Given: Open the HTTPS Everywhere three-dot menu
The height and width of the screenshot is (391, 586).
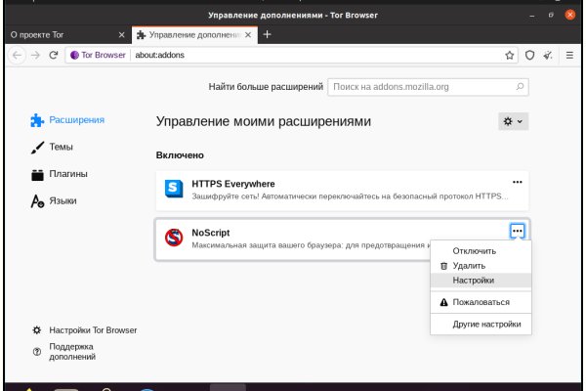Looking at the screenshot, I should coord(518,182).
